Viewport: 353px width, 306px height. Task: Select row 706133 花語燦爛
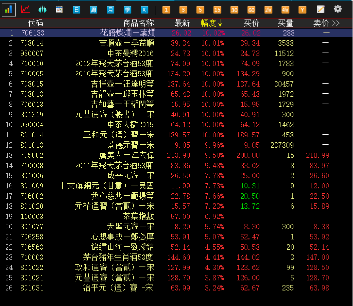point(176,33)
